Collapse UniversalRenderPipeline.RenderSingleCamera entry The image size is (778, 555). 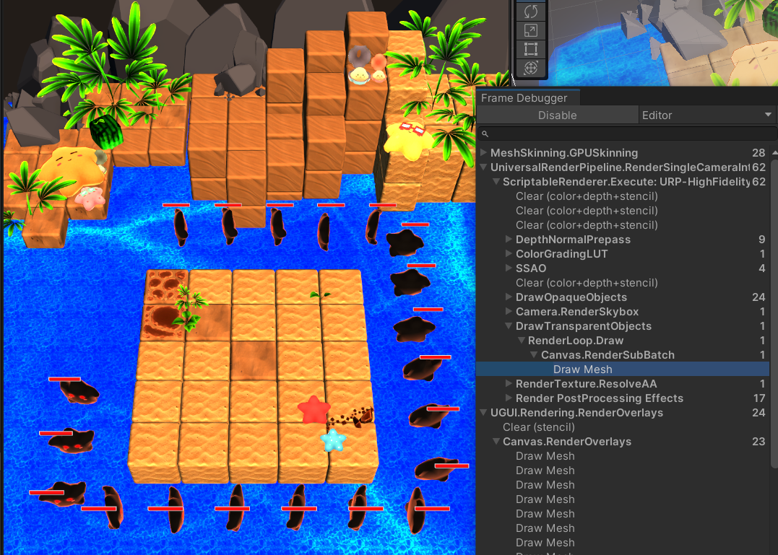coord(484,167)
